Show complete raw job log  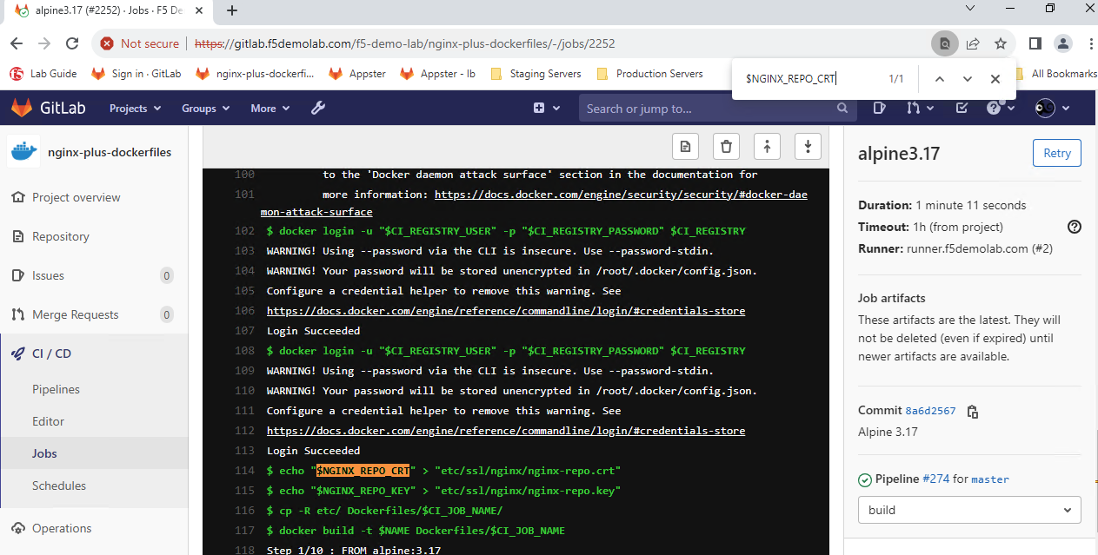point(686,146)
